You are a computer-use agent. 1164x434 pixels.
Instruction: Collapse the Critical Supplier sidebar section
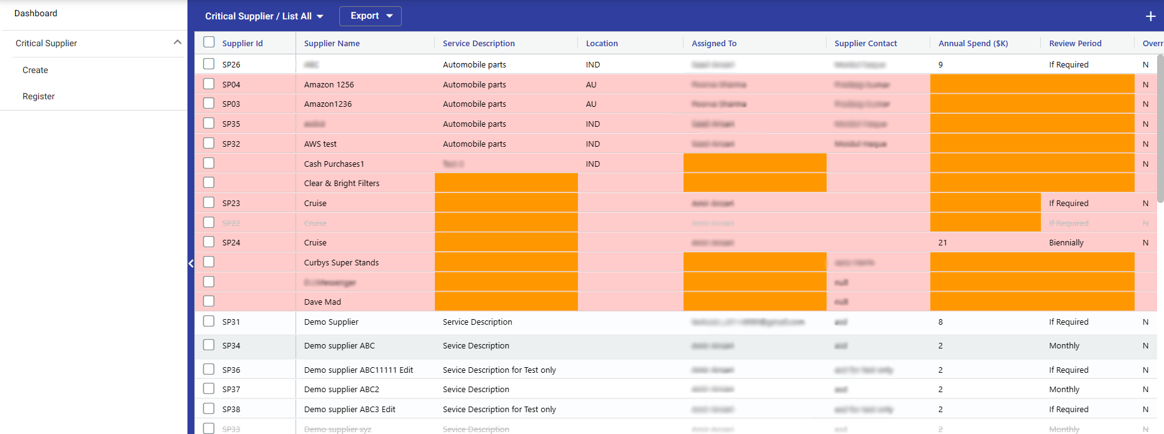pyautogui.click(x=177, y=42)
